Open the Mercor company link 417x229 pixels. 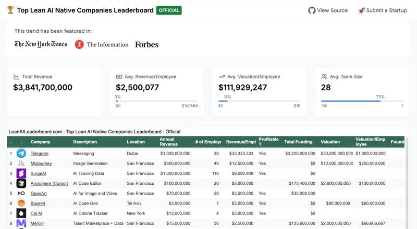pos(37,223)
